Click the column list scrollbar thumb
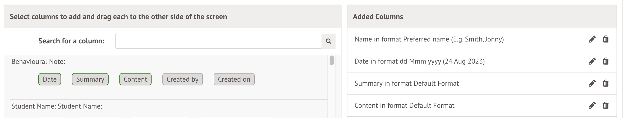This screenshot has width=623, height=118. click(332, 60)
